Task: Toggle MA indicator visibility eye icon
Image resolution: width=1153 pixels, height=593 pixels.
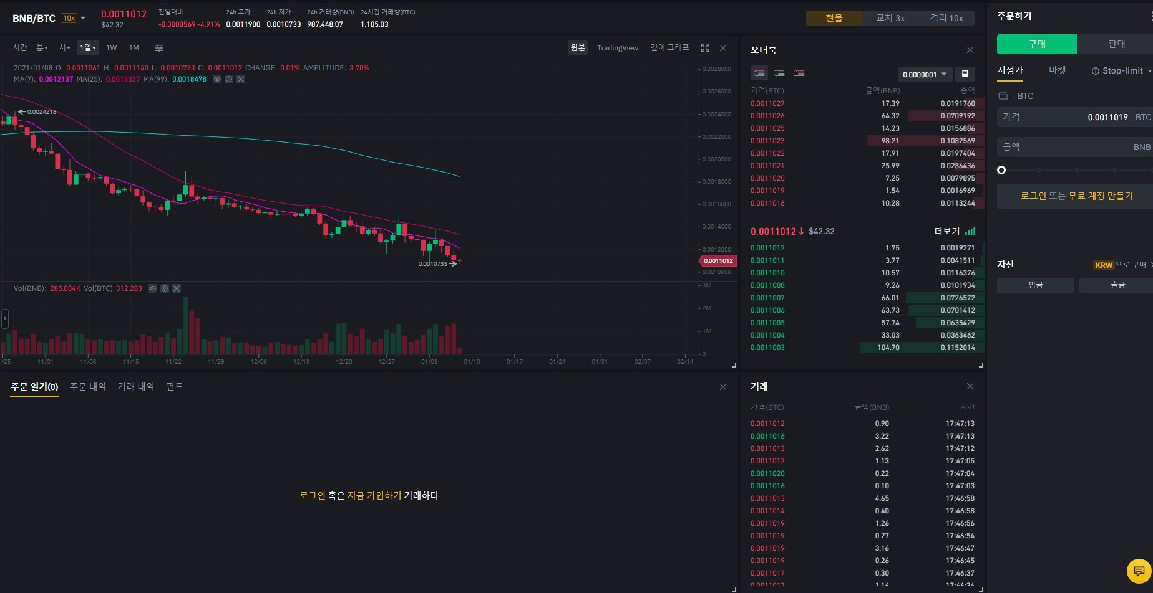Action: [217, 79]
